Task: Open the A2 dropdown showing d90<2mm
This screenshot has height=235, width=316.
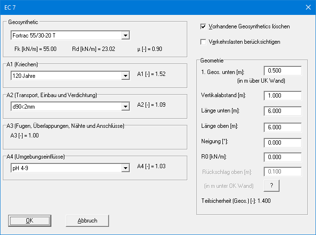Action: pyautogui.click(x=70, y=106)
